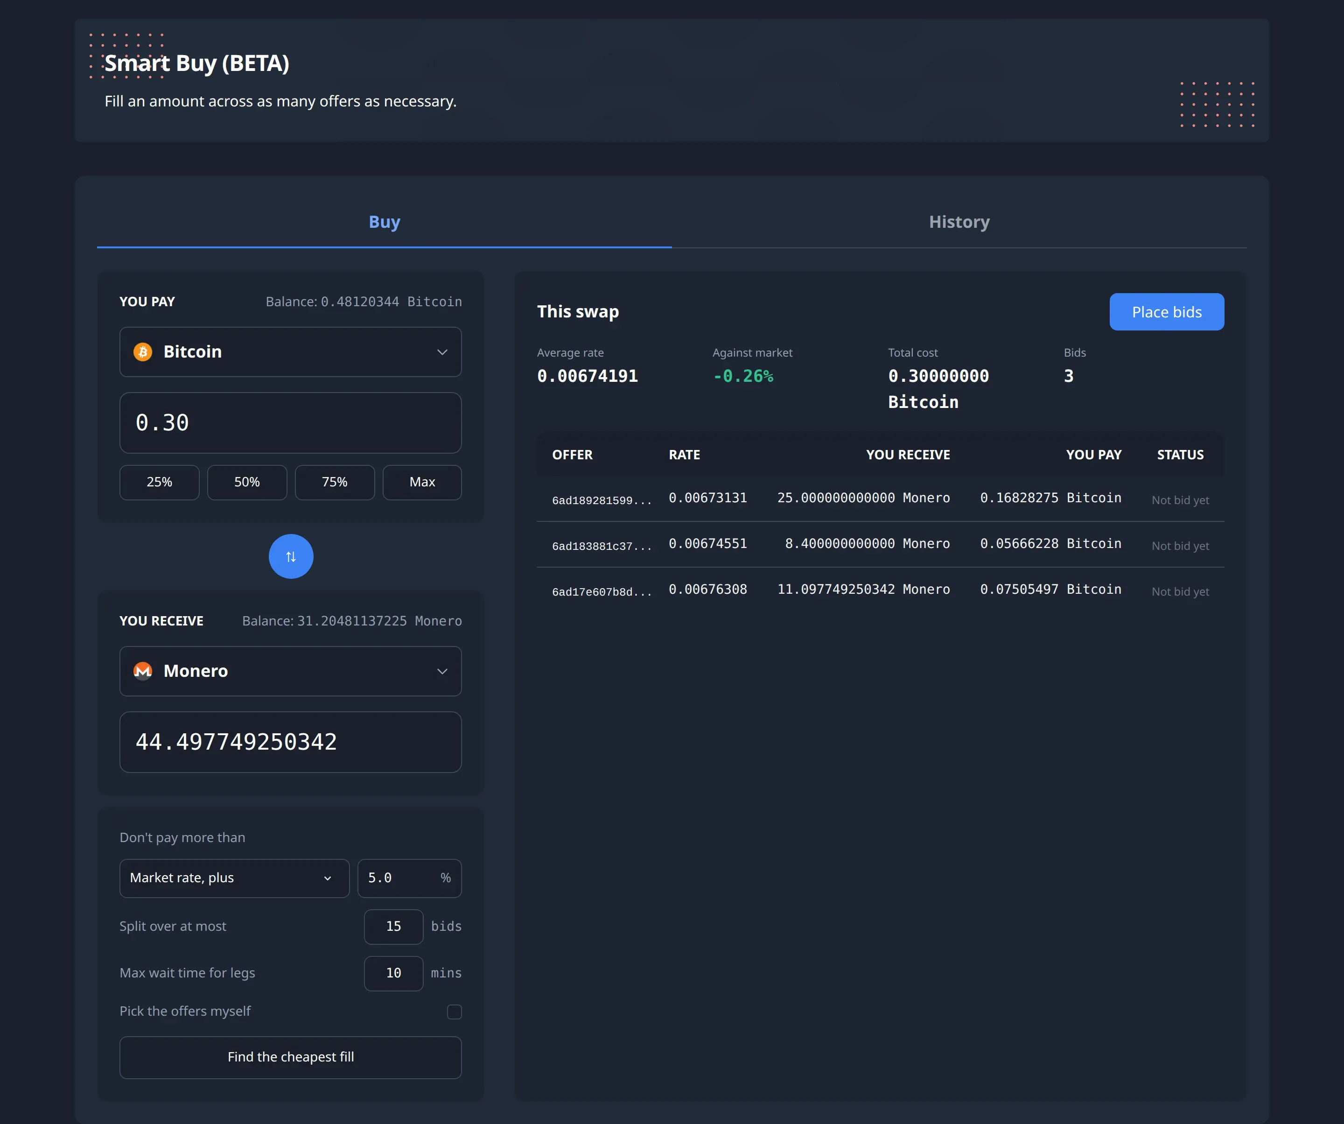Open the Monero receive-currency dropdown
The height and width of the screenshot is (1124, 1344).
coord(291,671)
